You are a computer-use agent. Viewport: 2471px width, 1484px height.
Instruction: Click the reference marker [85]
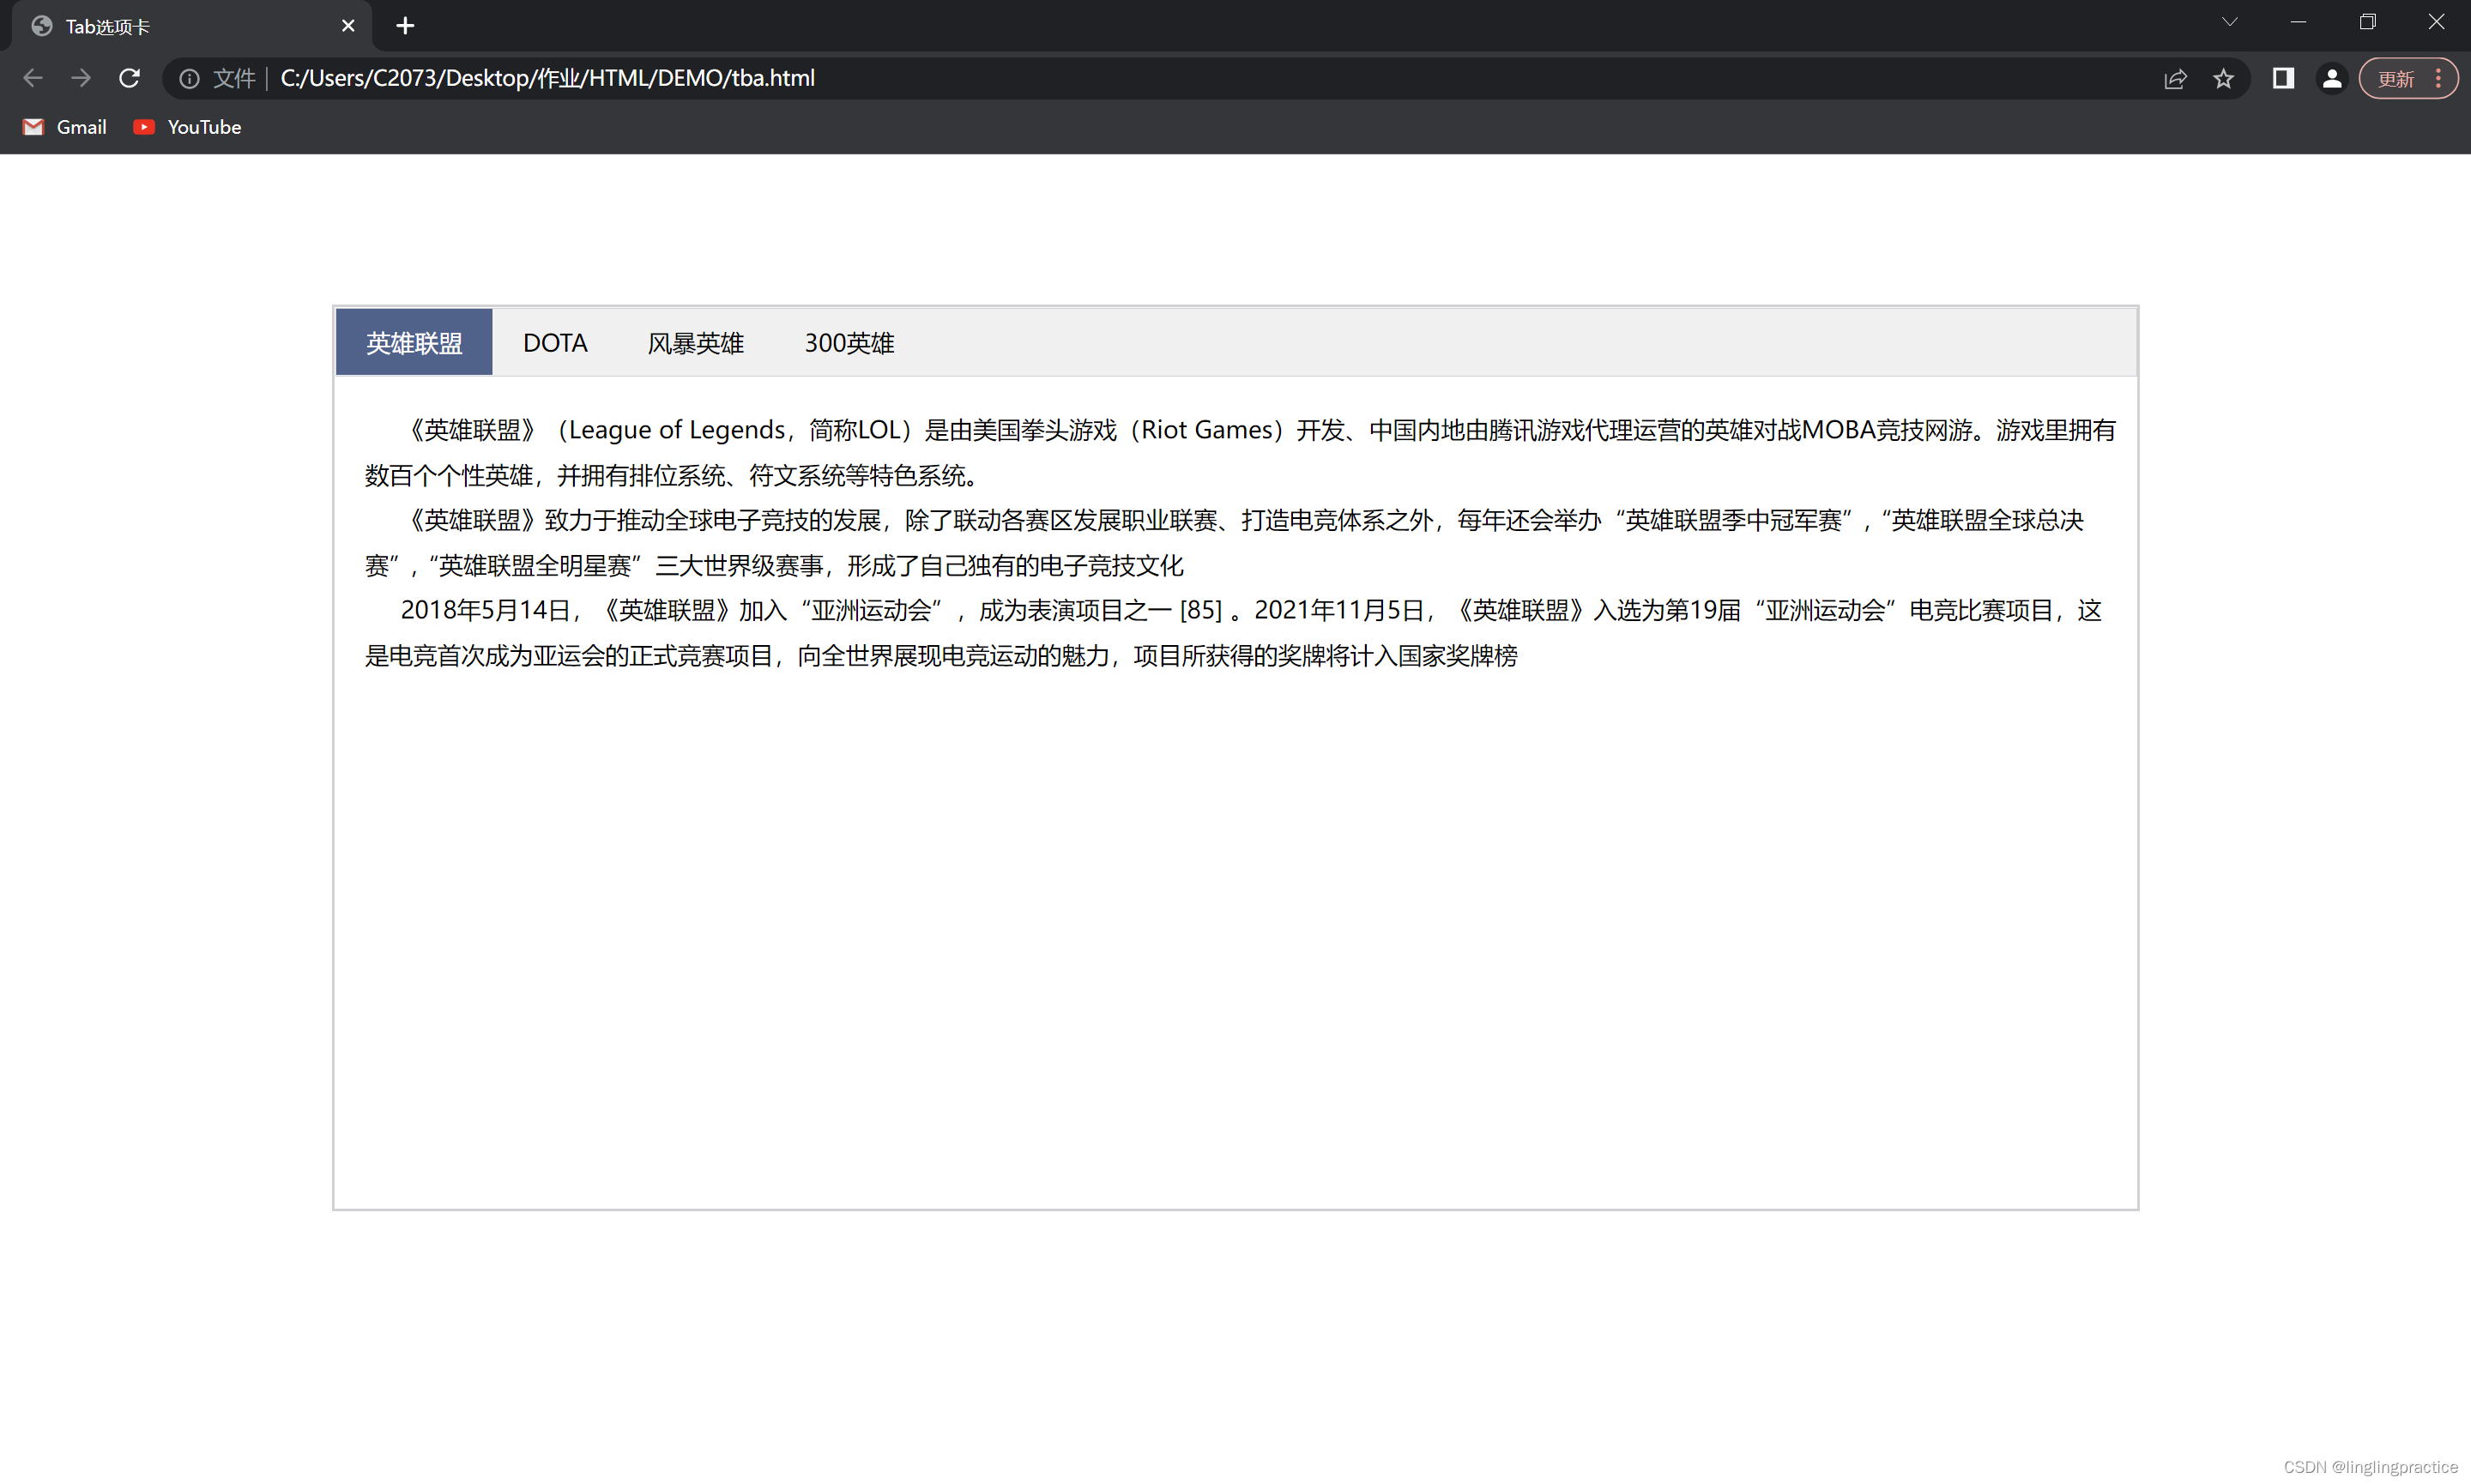coord(1201,610)
